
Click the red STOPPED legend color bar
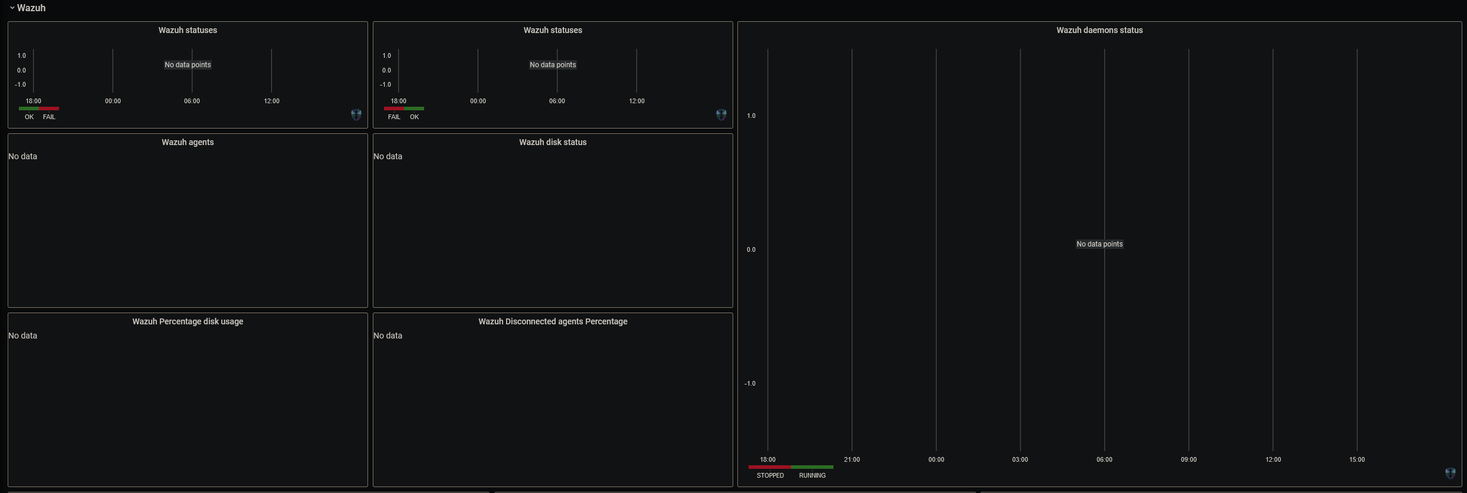point(770,467)
